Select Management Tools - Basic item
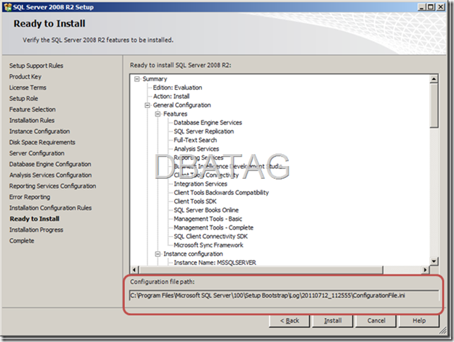This screenshot has width=454, height=342. pos(208,219)
